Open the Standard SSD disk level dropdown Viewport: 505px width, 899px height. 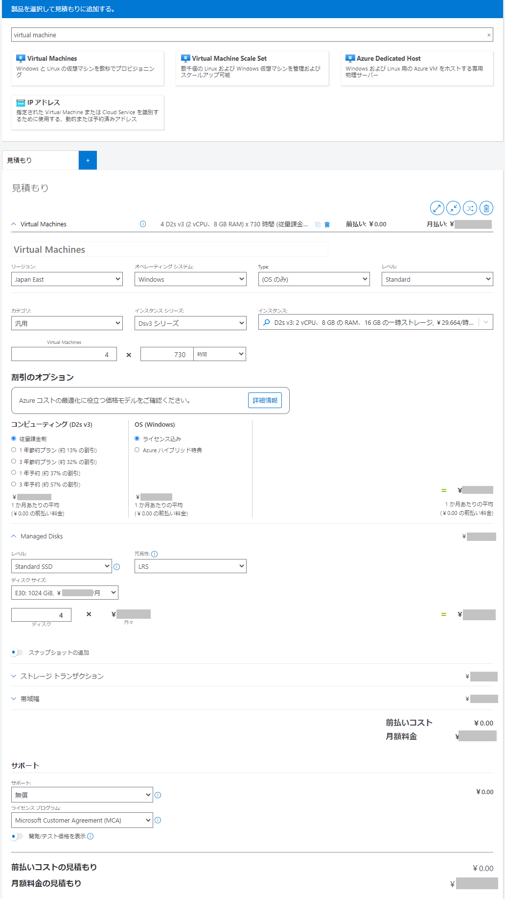[62, 566]
